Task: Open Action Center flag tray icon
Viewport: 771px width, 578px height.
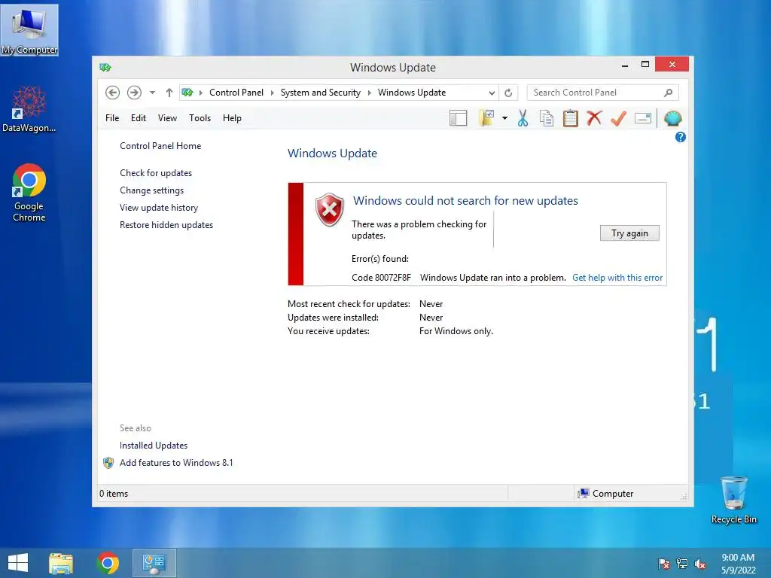Action: coord(664,564)
